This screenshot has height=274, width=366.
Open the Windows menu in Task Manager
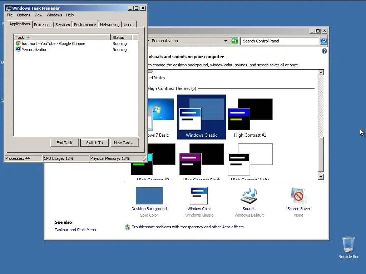[x=54, y=15]
